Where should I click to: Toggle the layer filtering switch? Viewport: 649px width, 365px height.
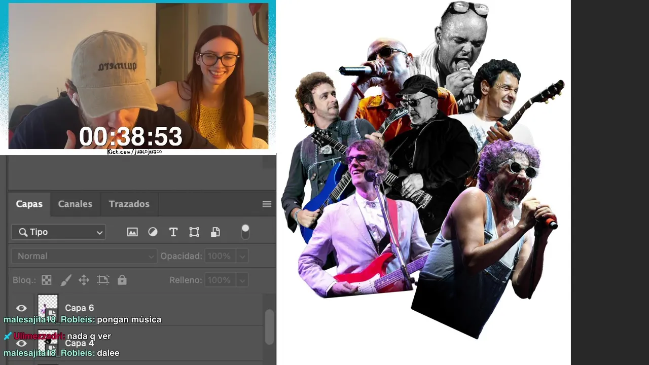click(245, 232)
